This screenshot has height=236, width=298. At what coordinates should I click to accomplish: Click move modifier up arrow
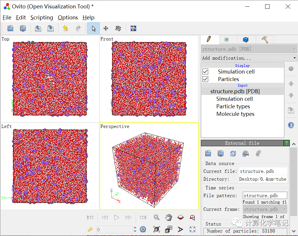tap(291, 83)
